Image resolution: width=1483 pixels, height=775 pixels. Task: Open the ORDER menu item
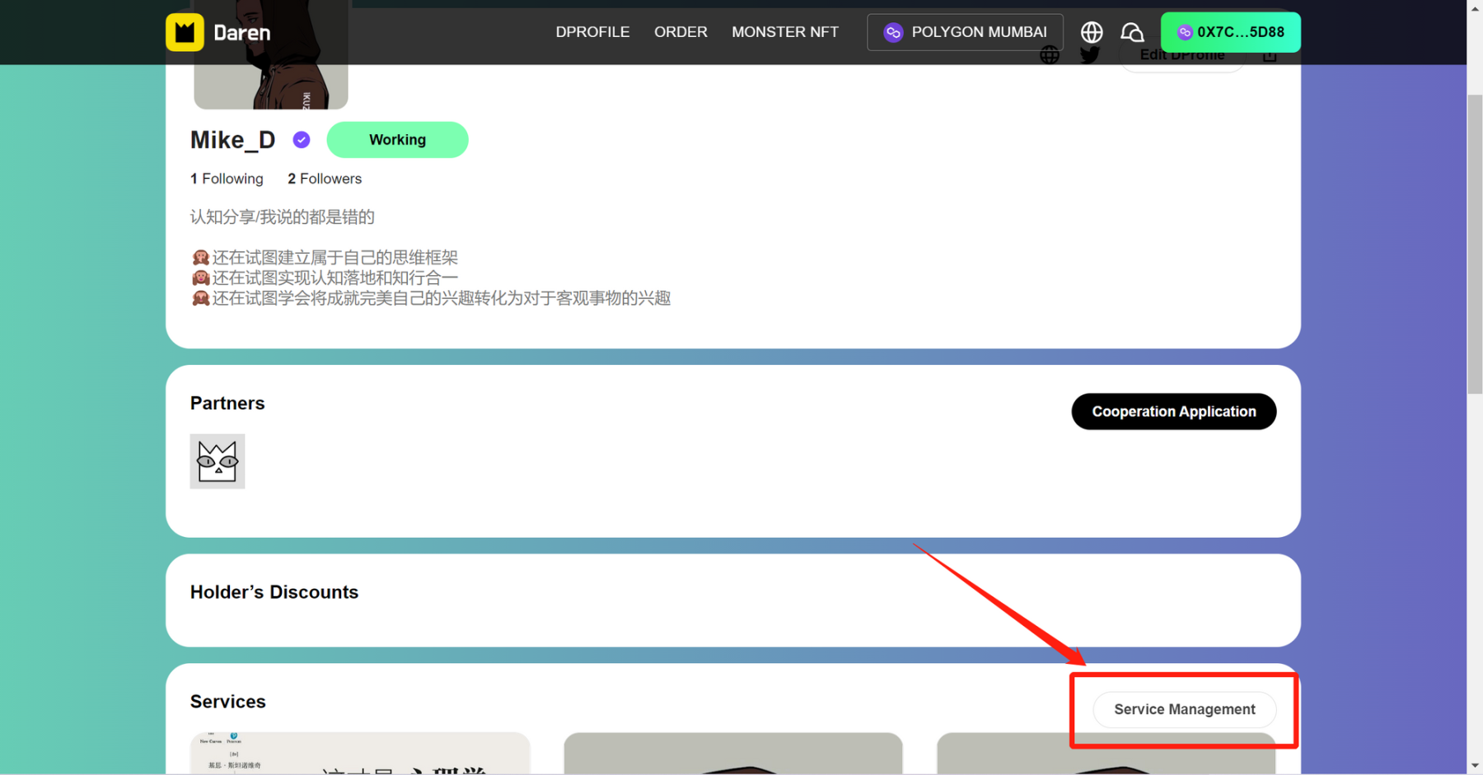coord(681,32)
